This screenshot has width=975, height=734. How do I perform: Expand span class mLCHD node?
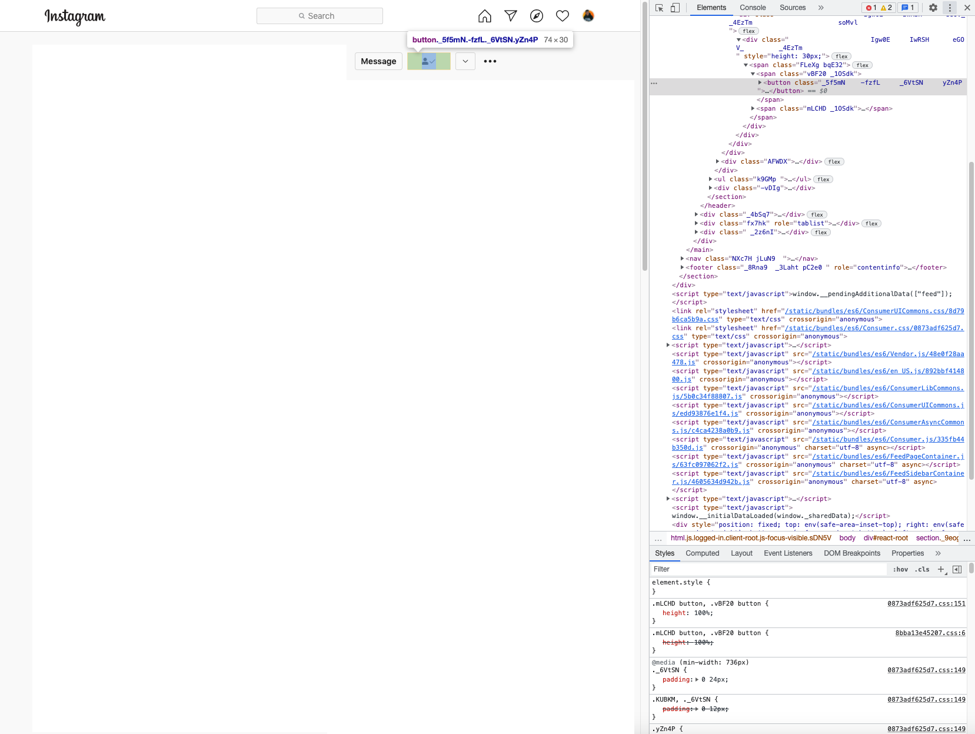[753, 108]
